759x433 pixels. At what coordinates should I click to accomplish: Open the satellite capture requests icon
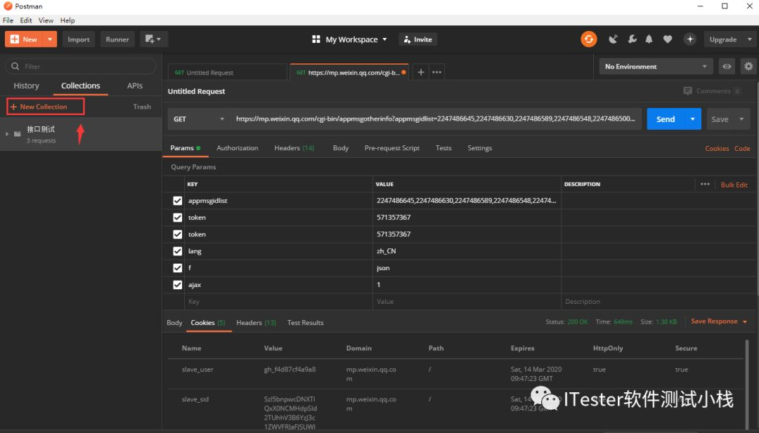click(x=613, y=39)
